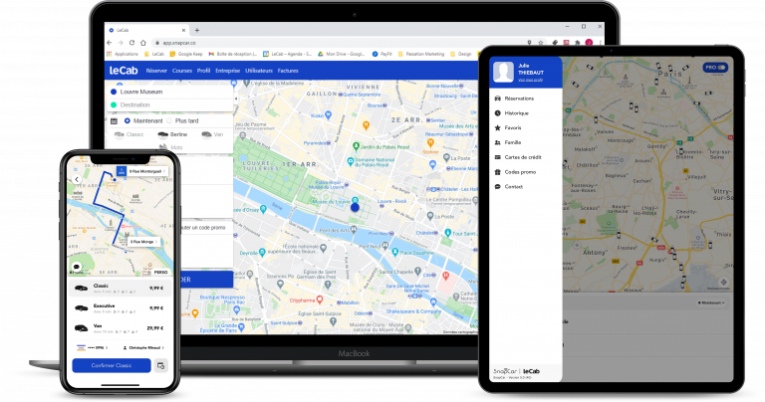Open the Courses menu

click(x=182, y=71)
